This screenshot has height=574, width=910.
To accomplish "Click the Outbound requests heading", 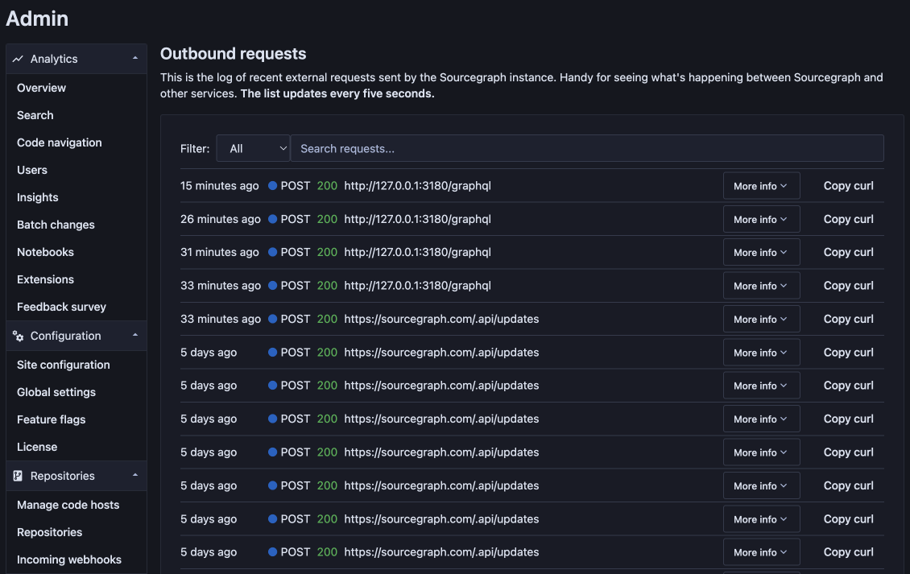I will click(x=234, y=53).
